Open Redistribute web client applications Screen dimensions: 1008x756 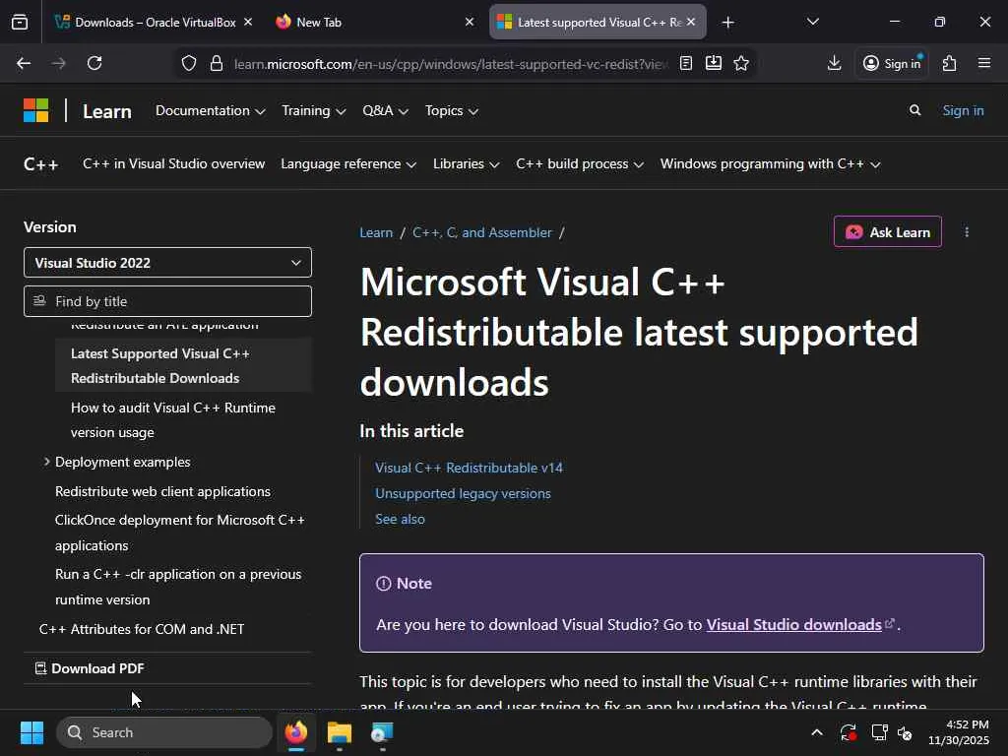(162, 491)
